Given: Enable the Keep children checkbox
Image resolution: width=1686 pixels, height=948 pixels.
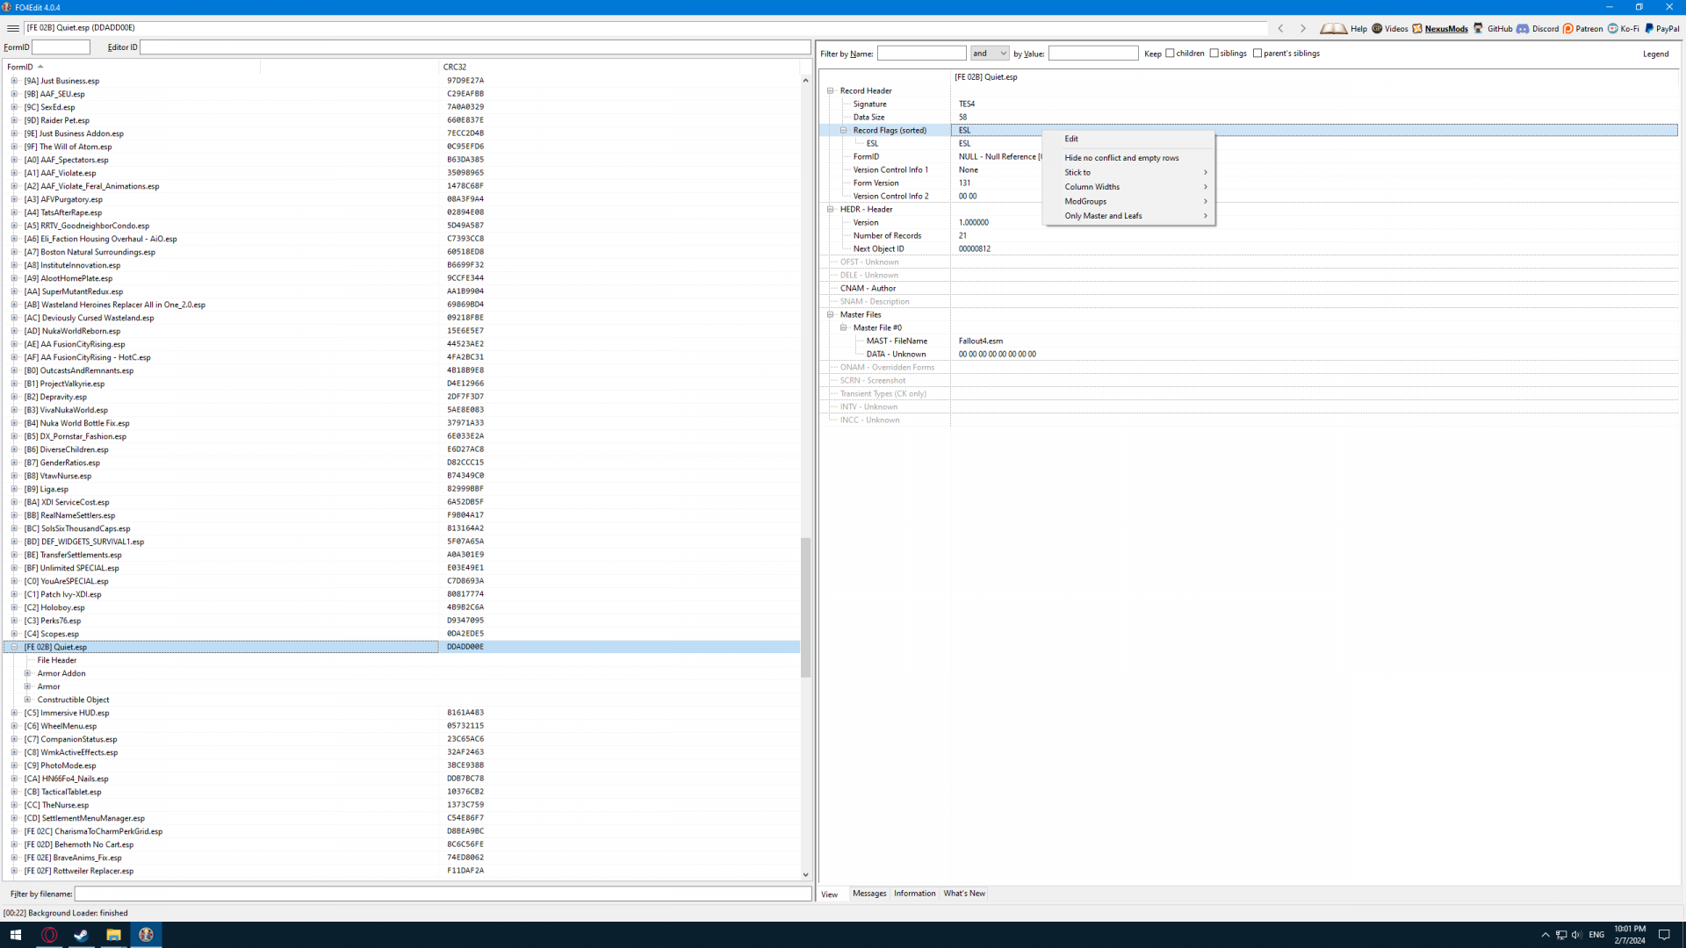Looking at the screenshot, I should [1170, 54].
